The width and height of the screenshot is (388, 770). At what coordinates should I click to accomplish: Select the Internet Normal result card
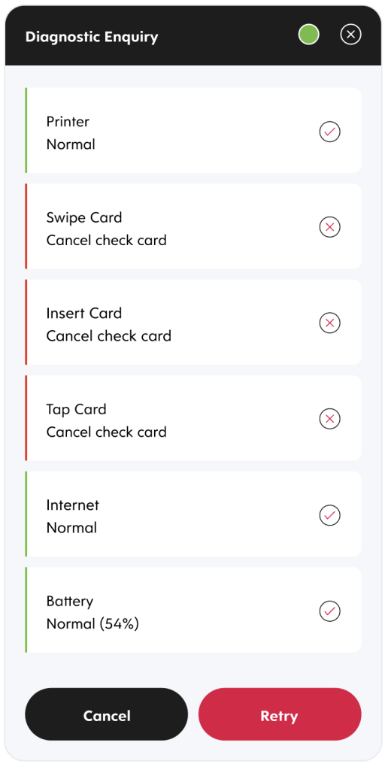point(193,514)
